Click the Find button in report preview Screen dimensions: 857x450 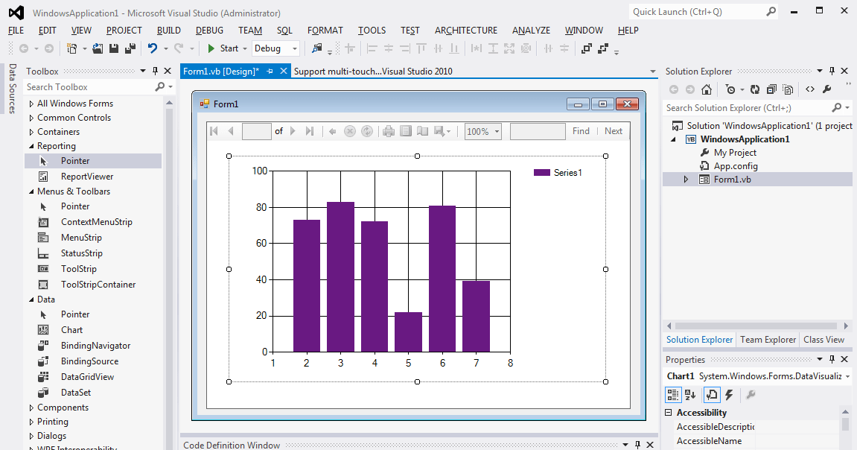(x=581, y=131)
